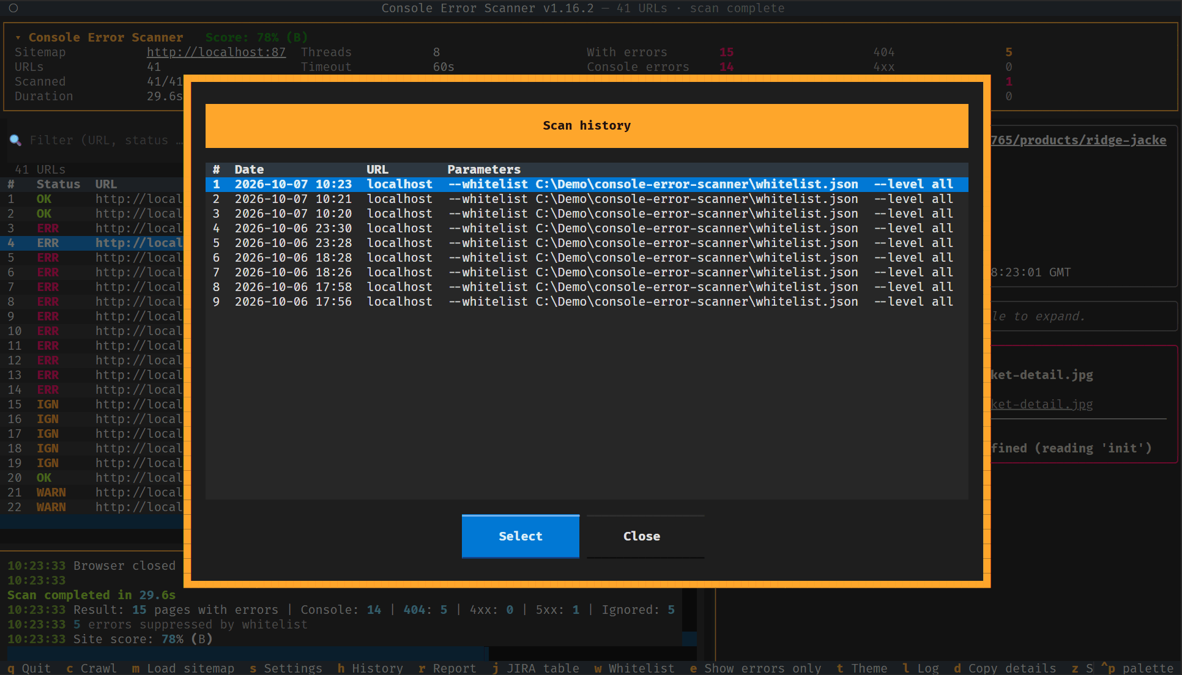Click the log panel vertical scrollbar

[689, 618]
